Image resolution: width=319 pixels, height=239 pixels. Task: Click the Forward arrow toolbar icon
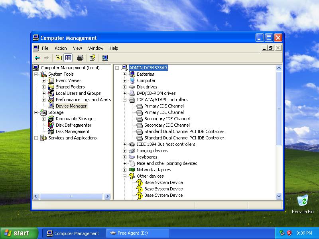pos(46,58)
